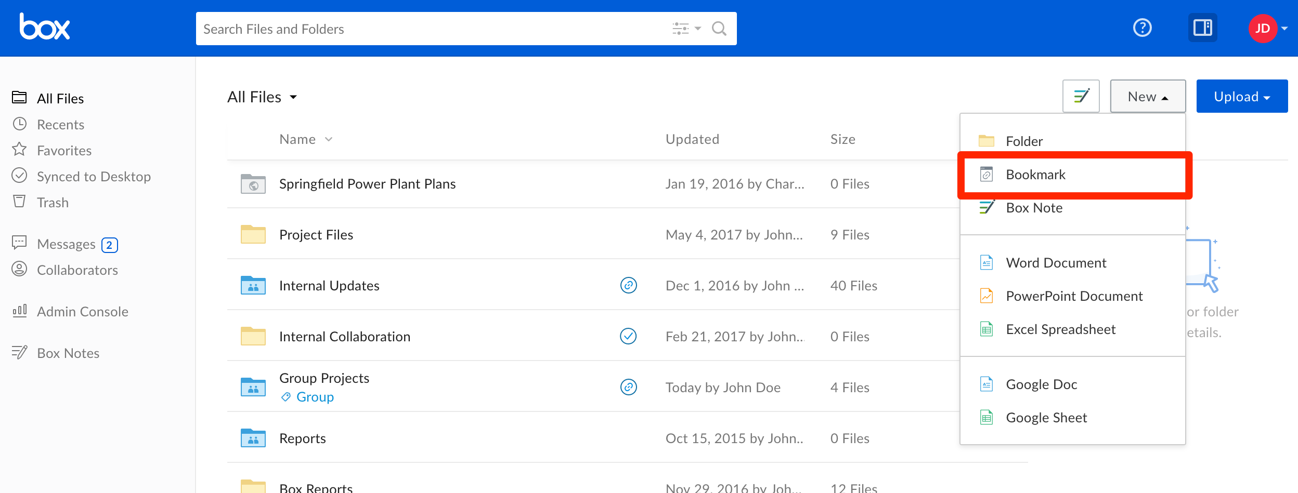This screenshot has height=493, width=1298.
Task: Open Springfield Power Plant Plans folder name
Action: coord(367,184)
